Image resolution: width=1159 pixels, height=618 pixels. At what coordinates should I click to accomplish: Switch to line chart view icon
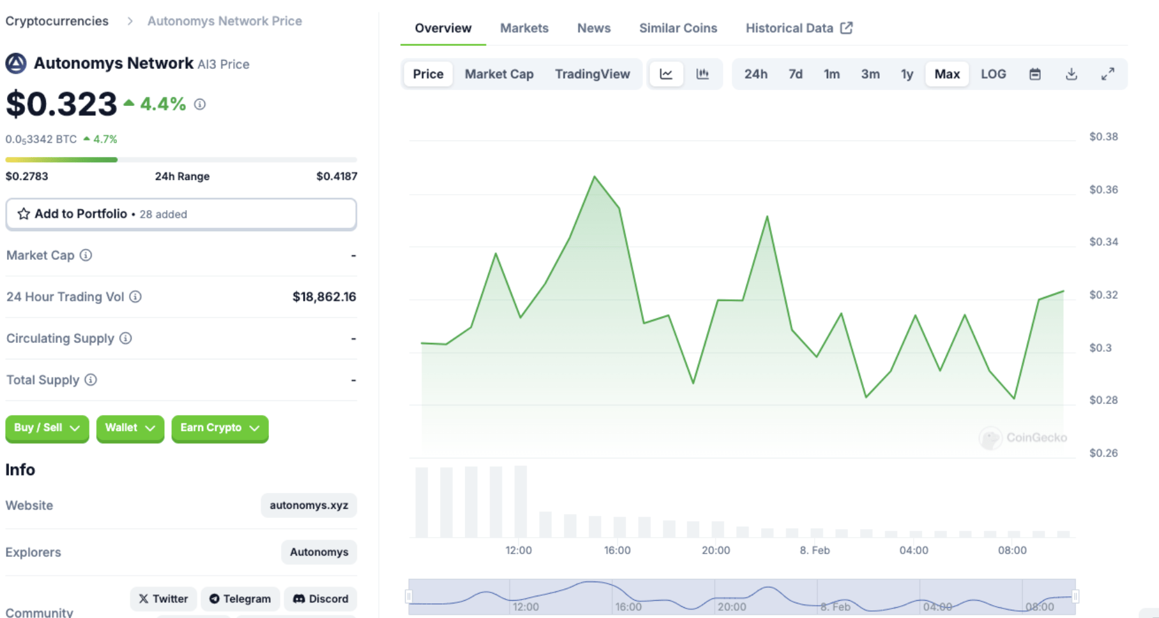pyautogui.click(x=666, y=74)
